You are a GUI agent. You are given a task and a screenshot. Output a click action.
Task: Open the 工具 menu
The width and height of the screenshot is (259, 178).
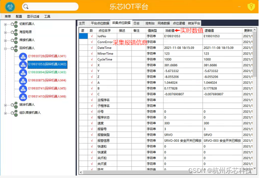tap(47, 16)
